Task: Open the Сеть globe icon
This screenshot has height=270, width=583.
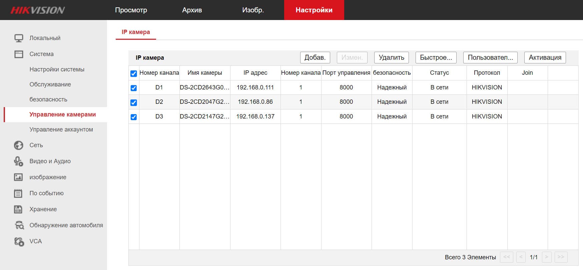Action: pyautogui.click(x=19, y=145)
